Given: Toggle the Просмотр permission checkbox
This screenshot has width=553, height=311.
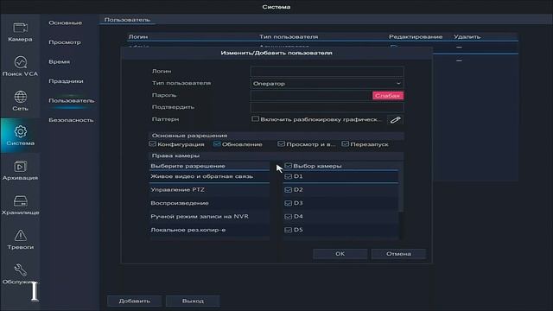Looking at the screenshot, I should [281, 144].
